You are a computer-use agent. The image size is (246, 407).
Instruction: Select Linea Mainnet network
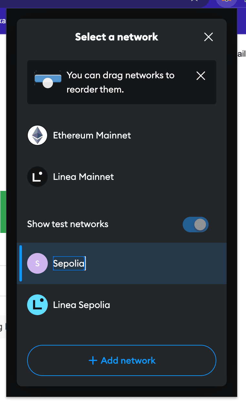point(122,177)
